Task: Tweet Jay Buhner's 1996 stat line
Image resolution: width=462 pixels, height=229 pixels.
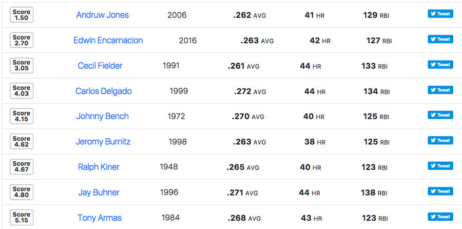Action: (440, 191)
